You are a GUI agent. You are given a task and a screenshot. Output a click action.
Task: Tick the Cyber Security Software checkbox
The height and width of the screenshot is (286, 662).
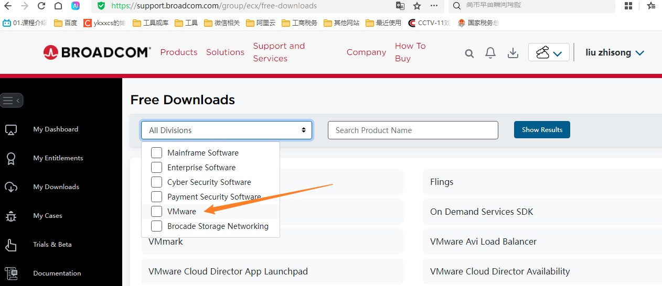[x=156, y=182]
